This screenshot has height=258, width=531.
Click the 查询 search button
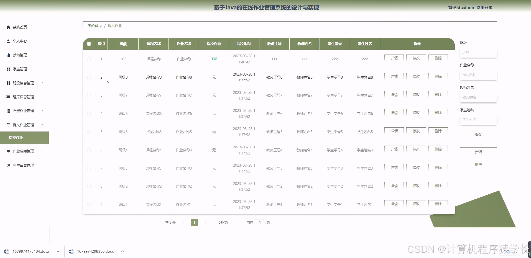point(478,135)
